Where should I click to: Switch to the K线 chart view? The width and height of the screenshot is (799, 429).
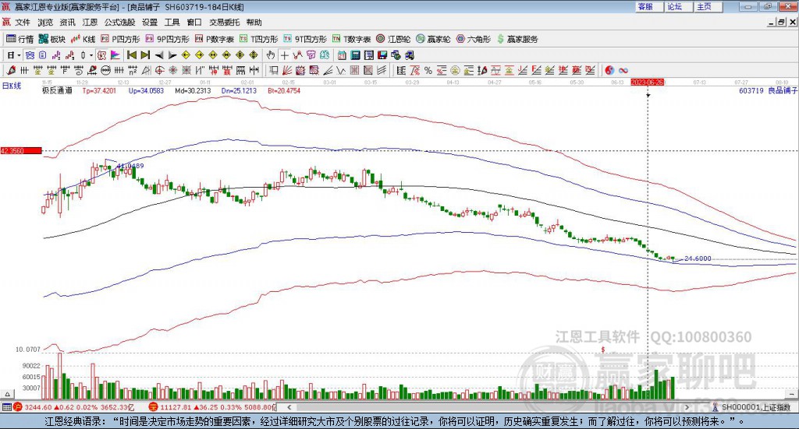[83, 39]
